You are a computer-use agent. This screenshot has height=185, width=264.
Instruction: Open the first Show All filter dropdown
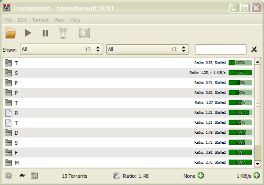point(62,49)
